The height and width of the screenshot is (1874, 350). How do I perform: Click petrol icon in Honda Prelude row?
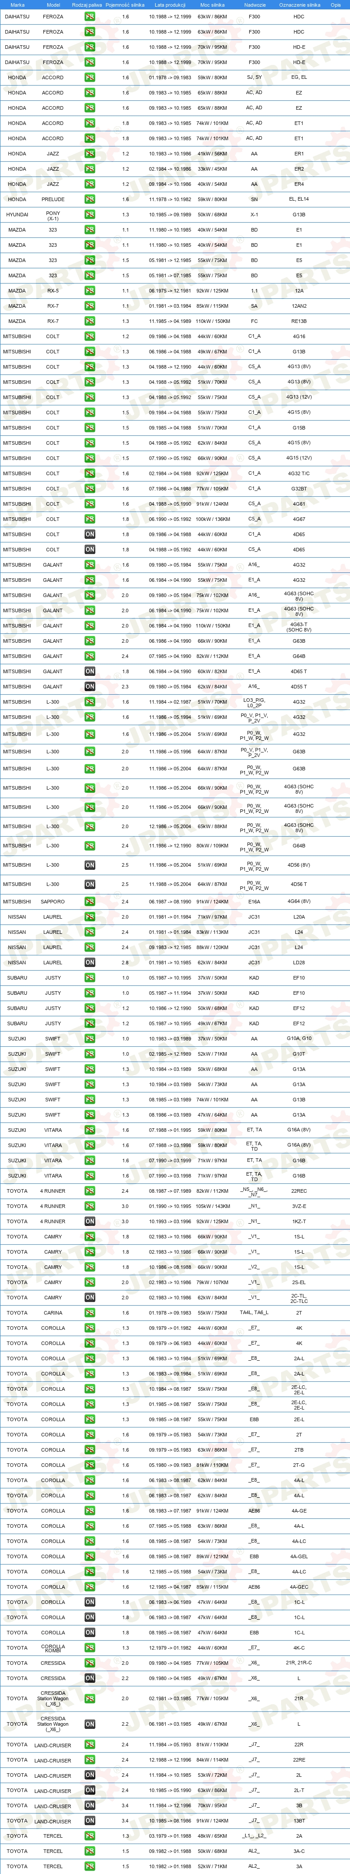[x=90, y=199]
